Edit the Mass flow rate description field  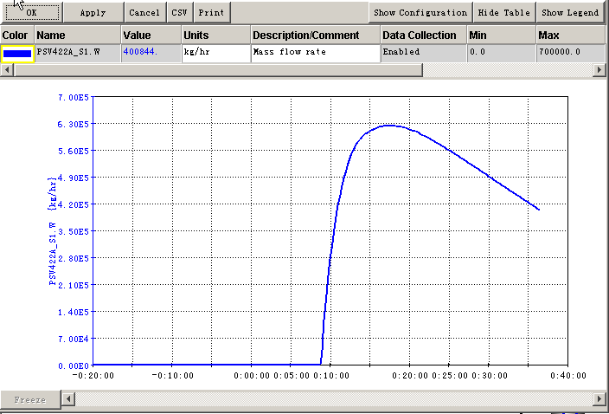(315, 53)
